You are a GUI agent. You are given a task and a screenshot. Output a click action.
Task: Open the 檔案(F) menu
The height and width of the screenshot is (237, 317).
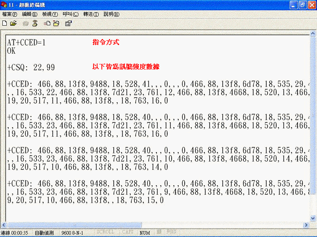10,14
